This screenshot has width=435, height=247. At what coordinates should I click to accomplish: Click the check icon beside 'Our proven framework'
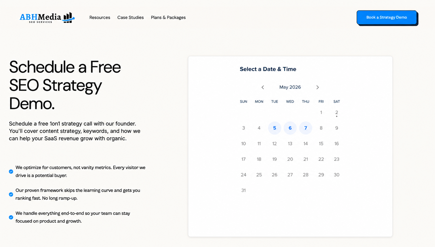(x=11, y=194)
